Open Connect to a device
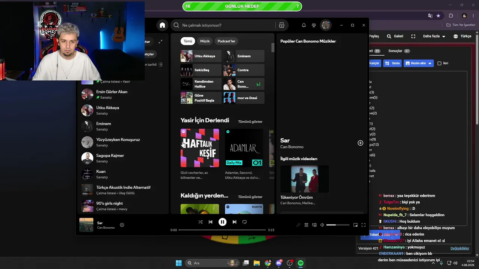 coord(314,225)
